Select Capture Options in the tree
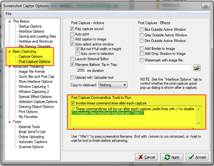This screenshot has height=166, width=214. click(x=31, y=56)
